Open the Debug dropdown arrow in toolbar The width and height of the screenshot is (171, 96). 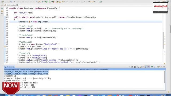tap(44, 2)
